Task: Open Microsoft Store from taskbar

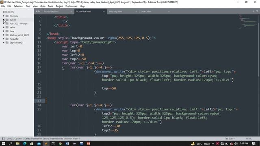Action: pos(32,144)
